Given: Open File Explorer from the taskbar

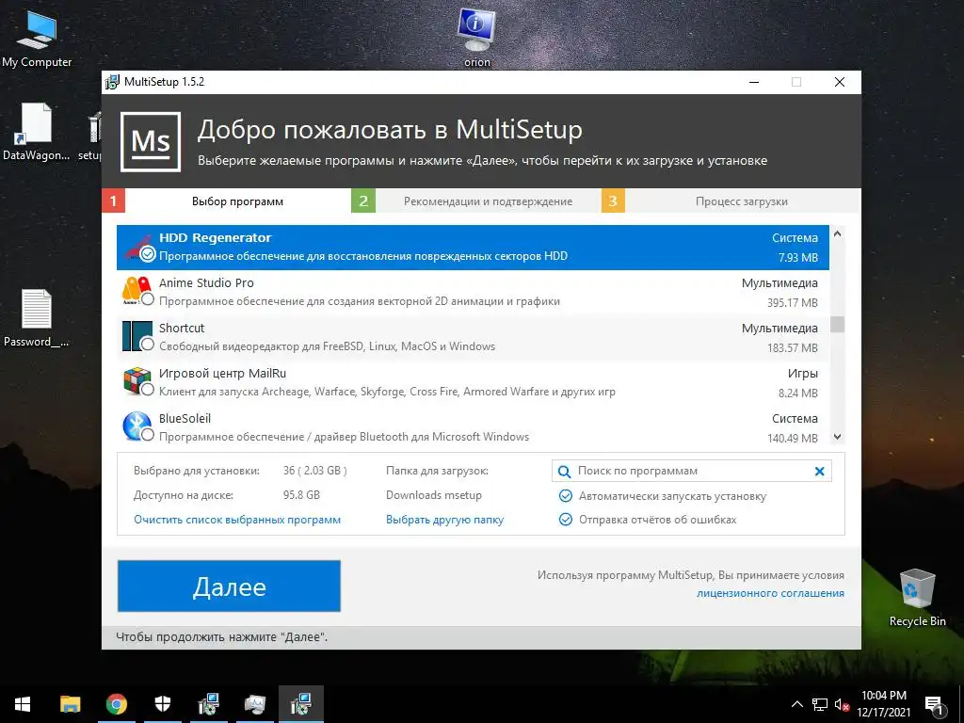Looking at the screenshot, I should tap(70, 704).
